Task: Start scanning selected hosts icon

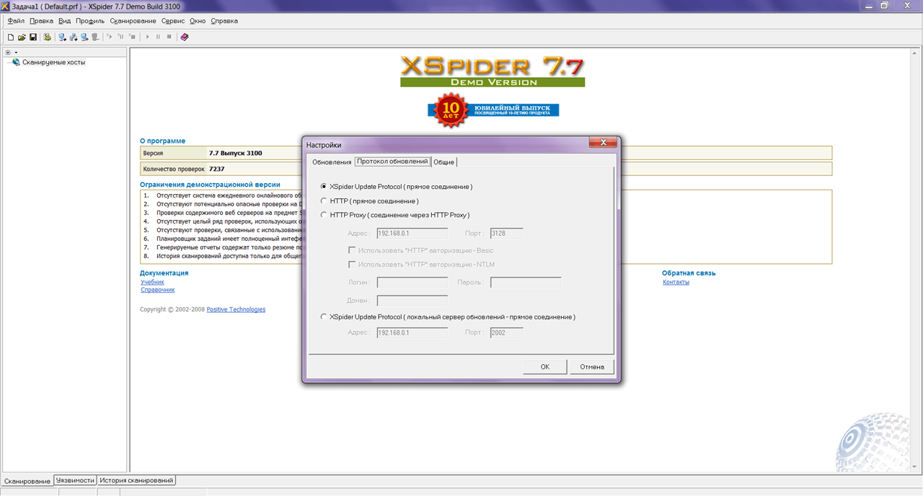Action: (x=110, y=36)
